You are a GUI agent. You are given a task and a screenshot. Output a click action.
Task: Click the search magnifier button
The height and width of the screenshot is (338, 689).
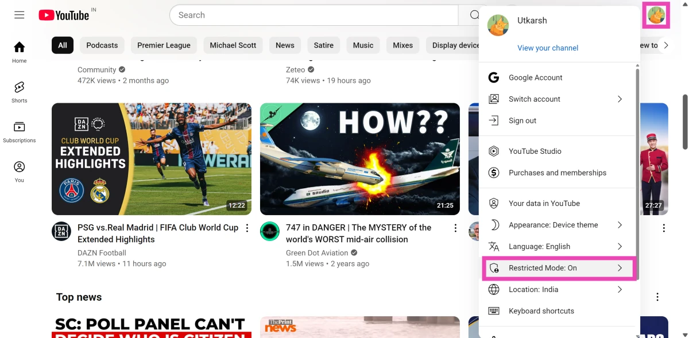click(x=474, y=15)
